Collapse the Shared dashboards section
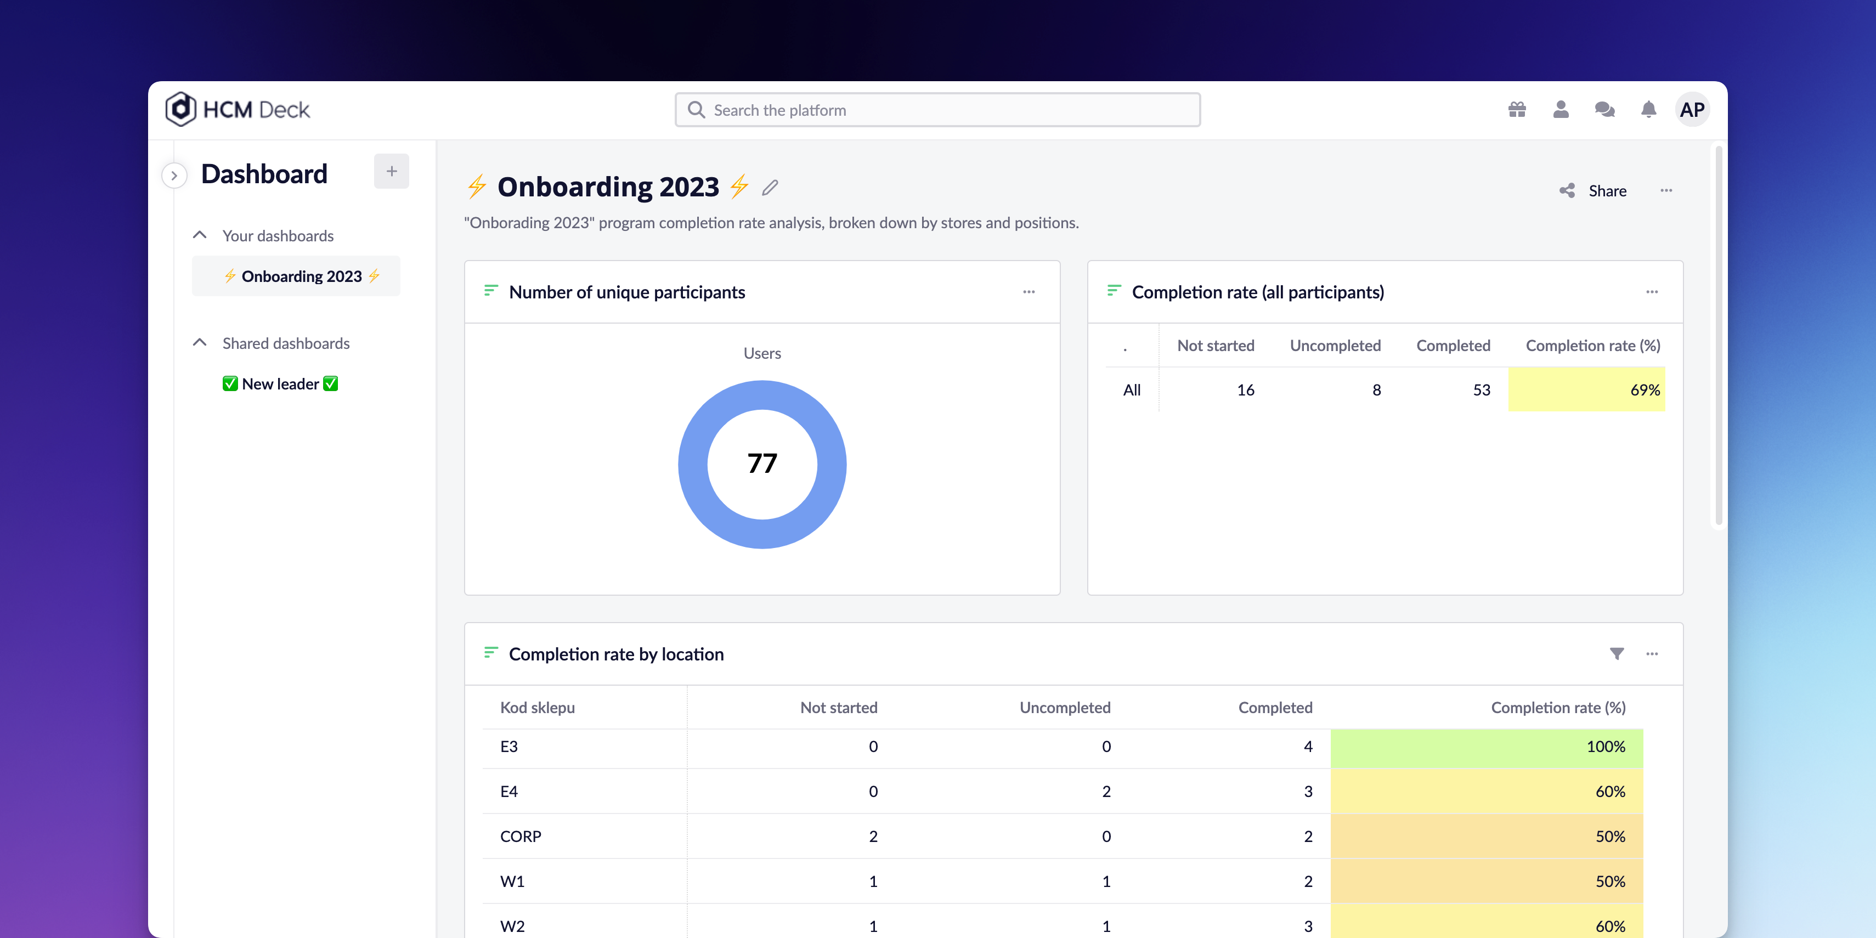This screenshot has height=938, width=1876. tap(200, 342)
